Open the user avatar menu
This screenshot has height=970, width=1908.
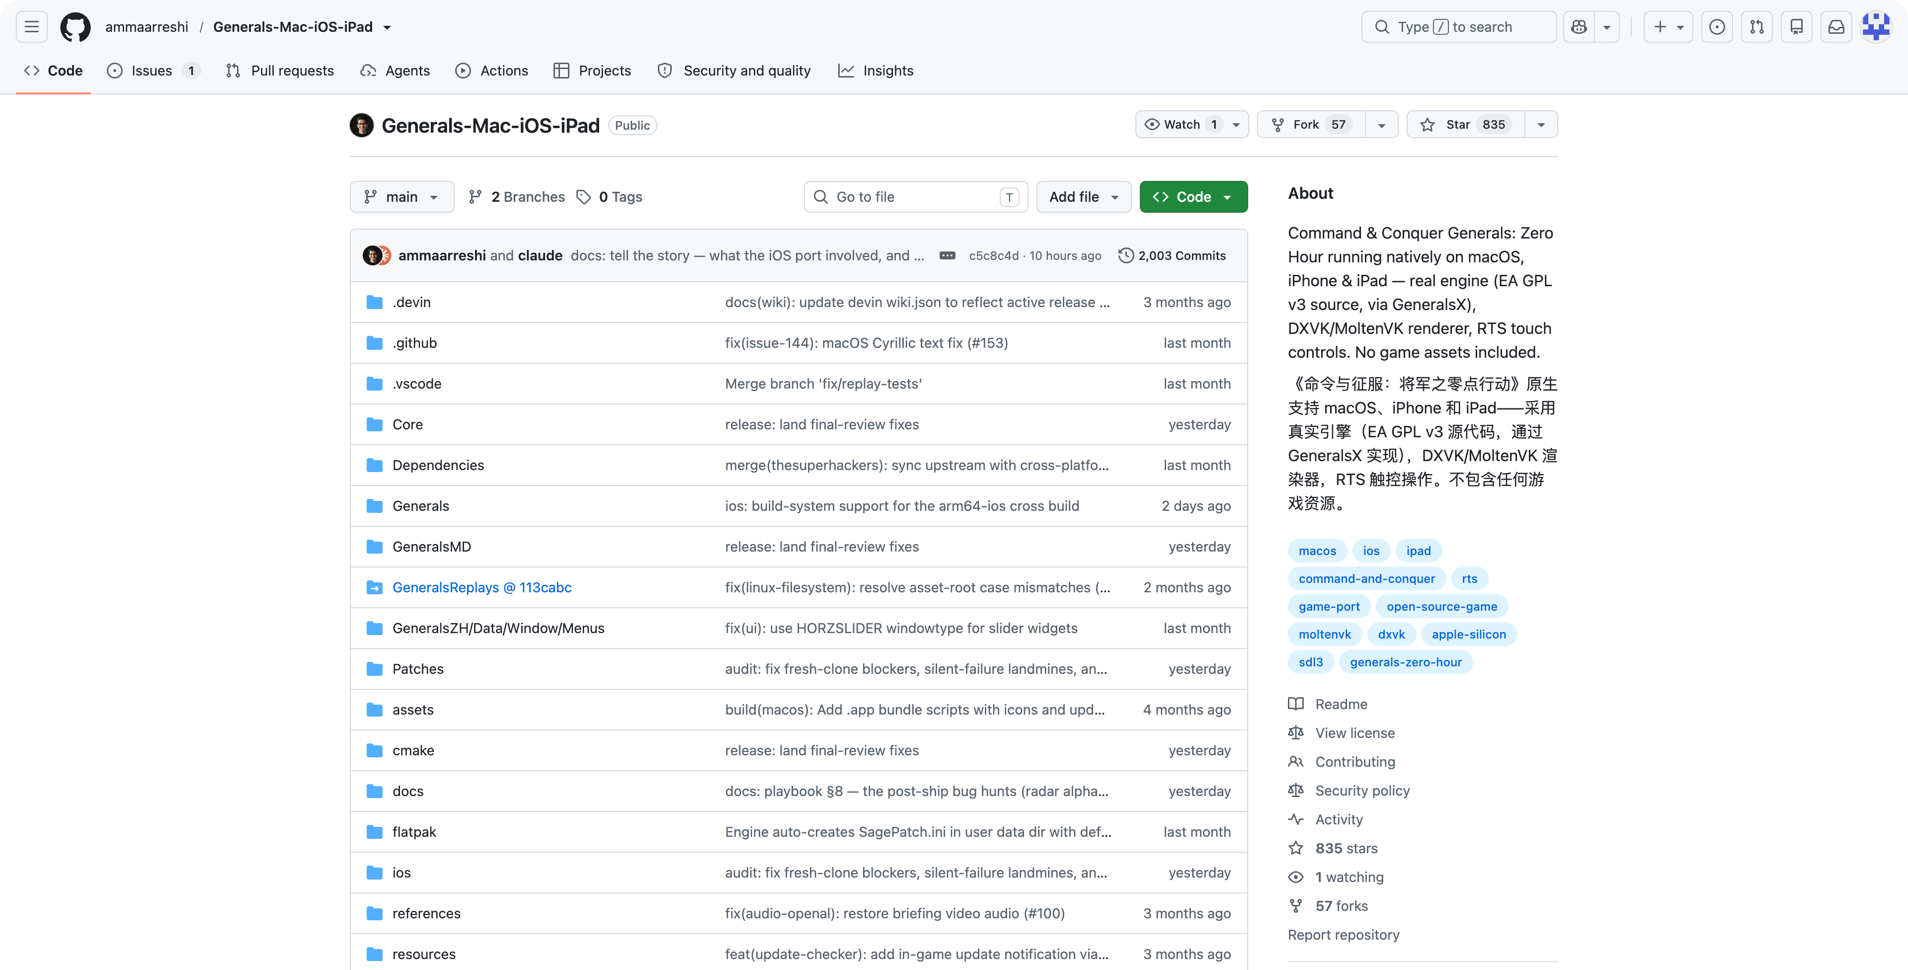[1876, 27]
